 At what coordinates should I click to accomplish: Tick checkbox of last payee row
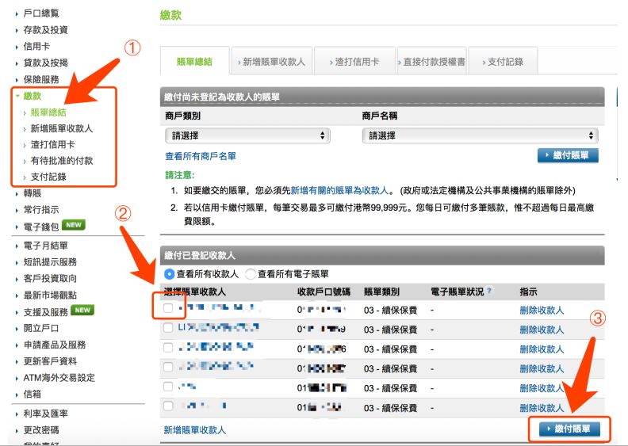[x=168, y=406]
